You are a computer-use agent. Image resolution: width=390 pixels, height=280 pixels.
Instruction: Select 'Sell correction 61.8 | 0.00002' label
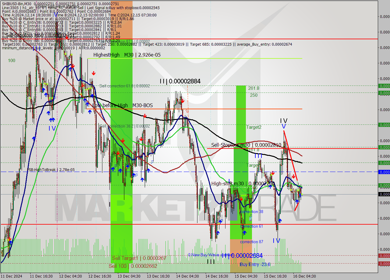pyautogui.click(x=124, y=86)
